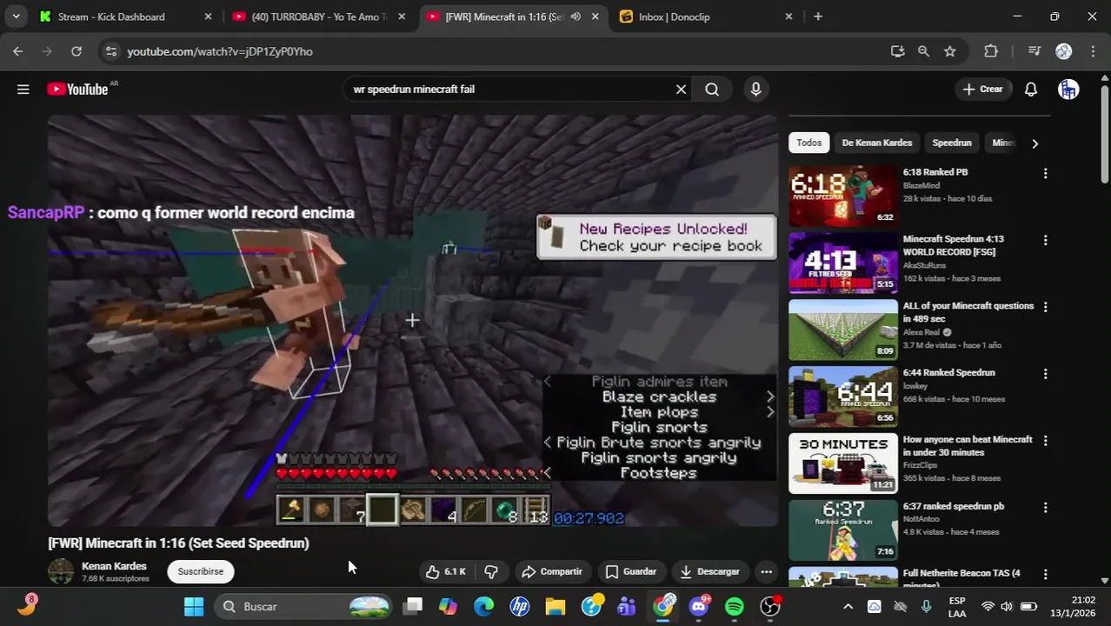Open the zoom indicator in address bar
Image resolution: width=1111 pixels, height=626 pixels.
click(x=923, y=51)
